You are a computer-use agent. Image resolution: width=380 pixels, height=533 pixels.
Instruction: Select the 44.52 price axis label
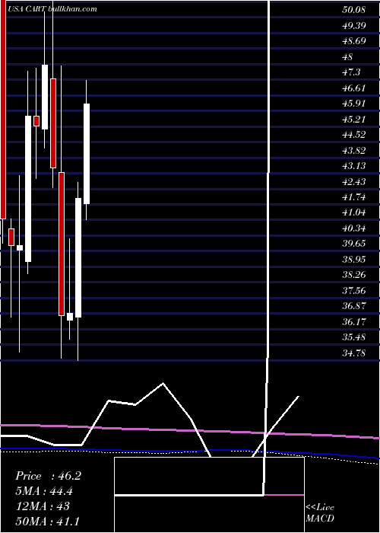click(354, 135)
